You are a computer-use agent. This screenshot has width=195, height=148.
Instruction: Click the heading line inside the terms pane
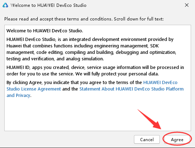[x=45, y=31]
